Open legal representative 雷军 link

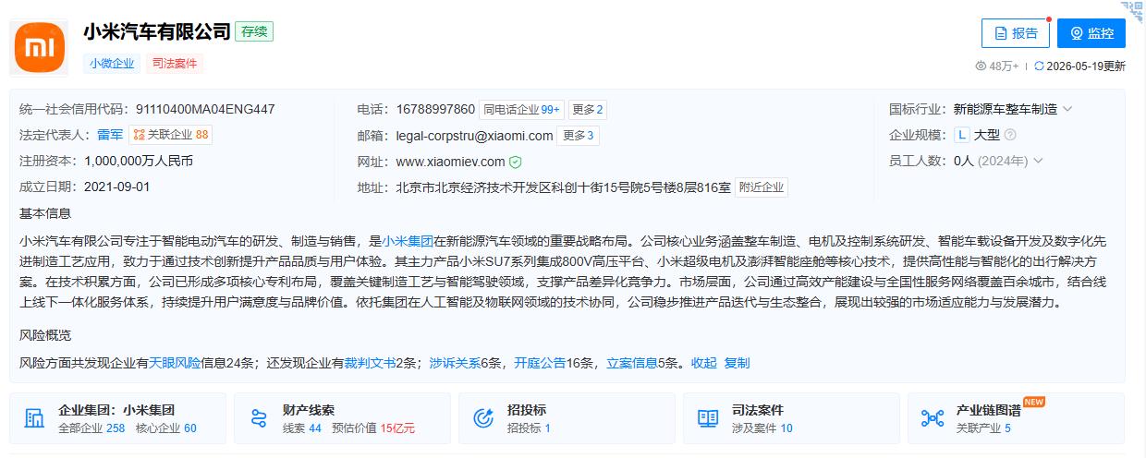pyautogui.click(x=110, y=135)
